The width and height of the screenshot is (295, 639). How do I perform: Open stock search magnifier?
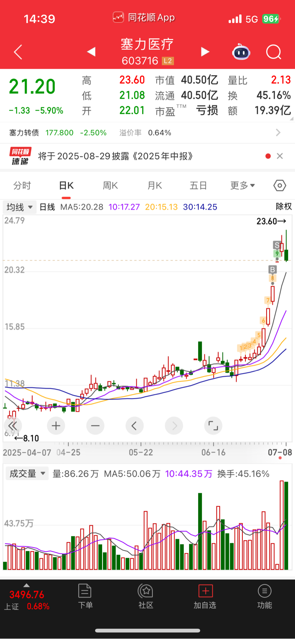coord(274,52)
